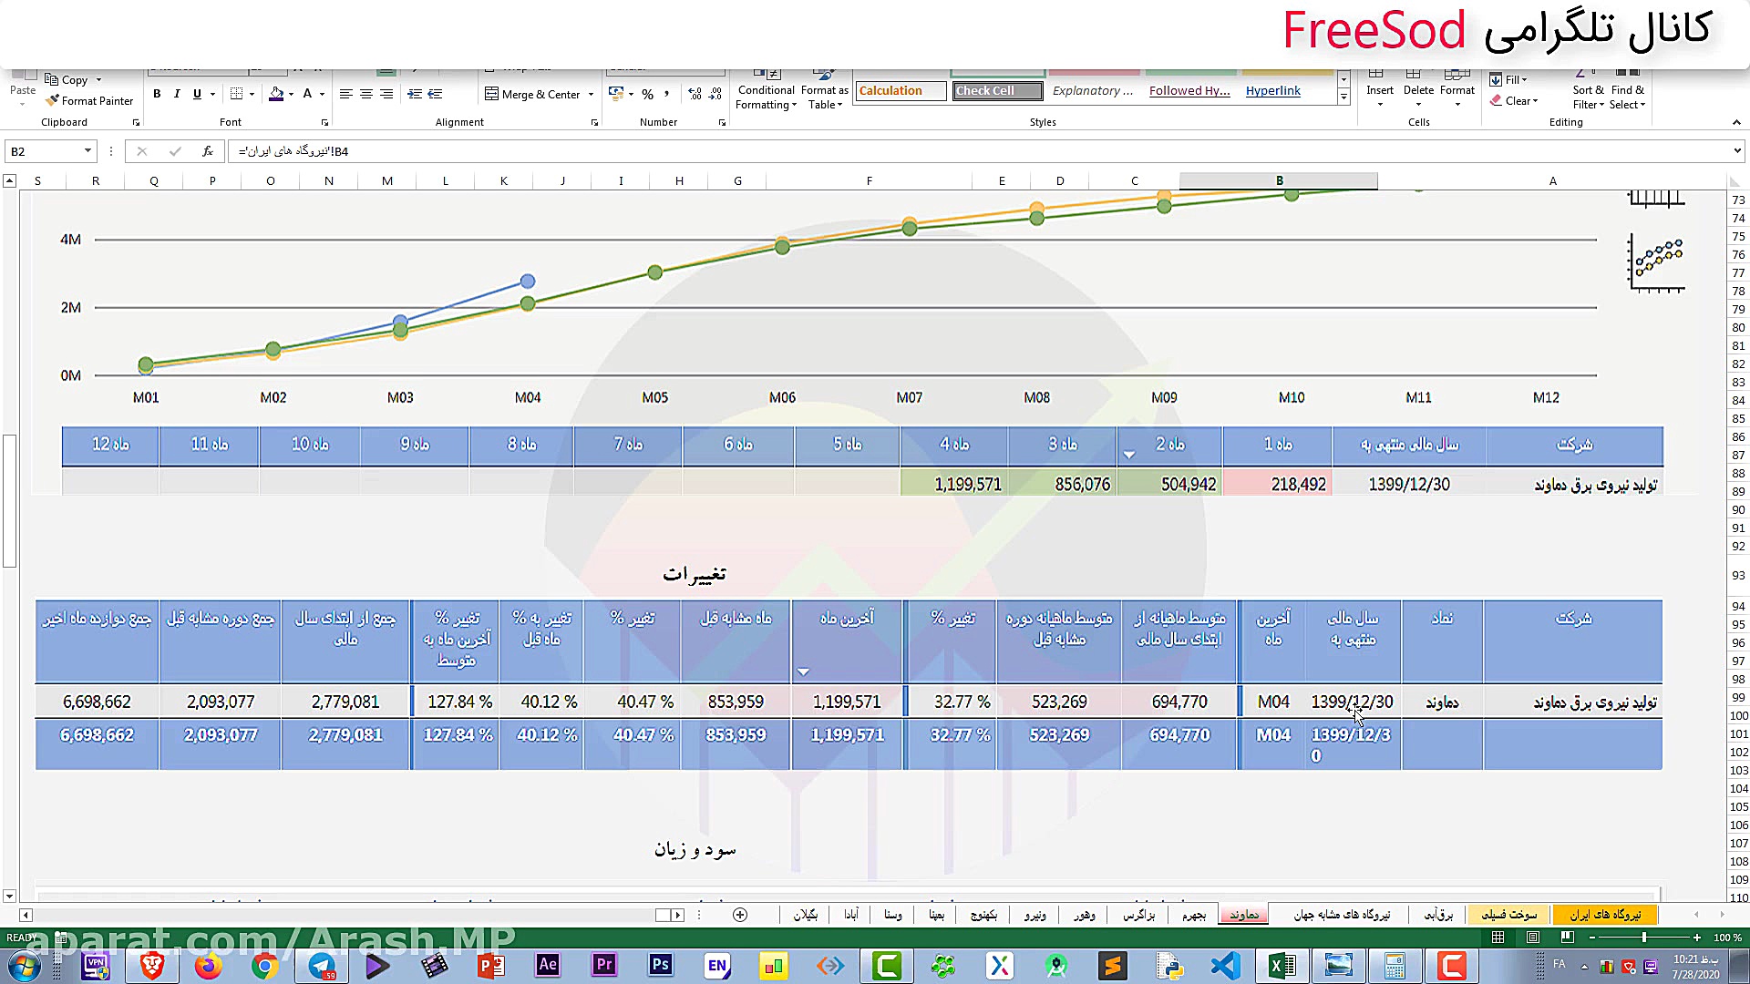Toggle underline formatting
The height and width of the screenshot is (984, 1750).
197,94
